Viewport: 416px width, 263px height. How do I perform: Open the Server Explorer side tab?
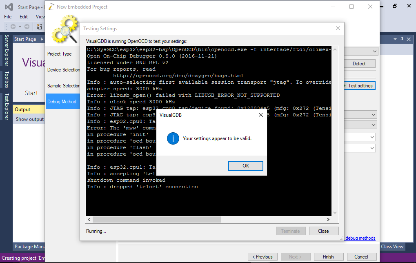[7, 50]
